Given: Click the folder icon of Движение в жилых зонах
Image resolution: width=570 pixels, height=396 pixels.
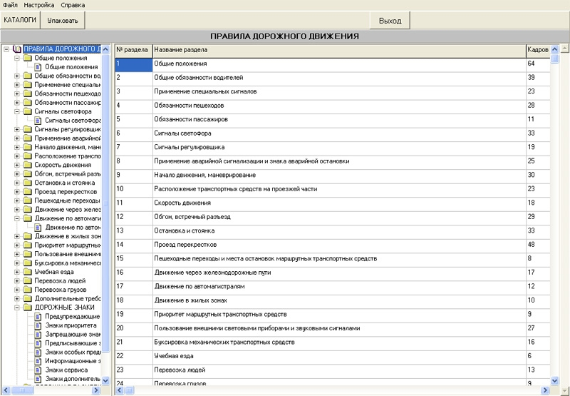Looking at the screenshot, I should (x=28, y=236).
